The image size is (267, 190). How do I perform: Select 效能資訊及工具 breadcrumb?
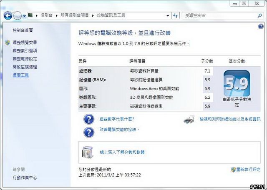point(111,15)
